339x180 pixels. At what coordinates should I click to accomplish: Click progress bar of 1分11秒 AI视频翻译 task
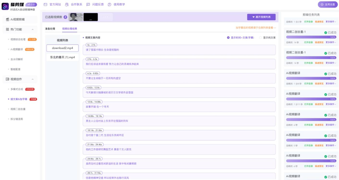click(311, 99)
